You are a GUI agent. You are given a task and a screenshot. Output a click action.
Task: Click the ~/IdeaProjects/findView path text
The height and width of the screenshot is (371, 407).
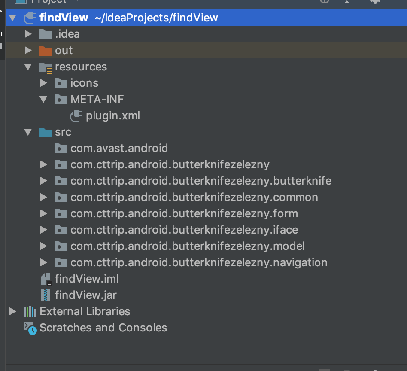click(x=156, y=18)
